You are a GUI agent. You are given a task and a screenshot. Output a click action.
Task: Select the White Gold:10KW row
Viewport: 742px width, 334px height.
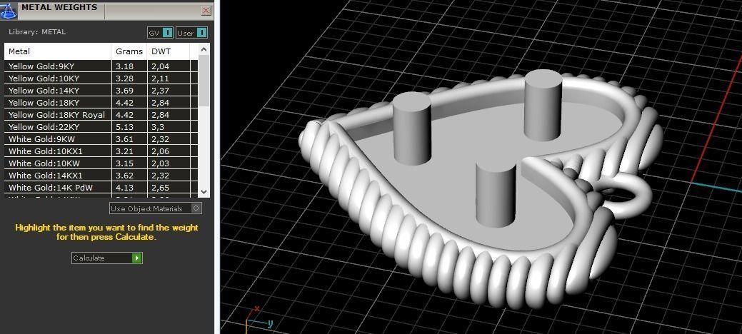click(x=101, y=163)
